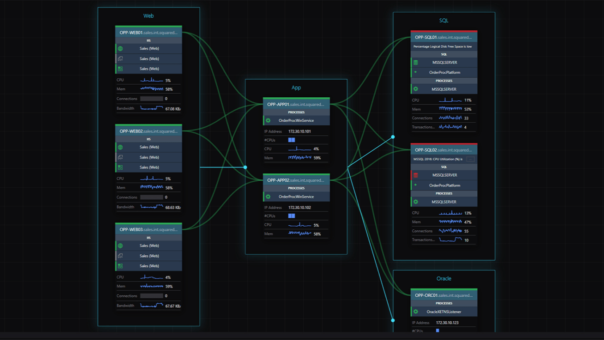Click the application pool icon on OPP-WEB02
The width and height of the screenshot is (604, 340).
[120, 157]
